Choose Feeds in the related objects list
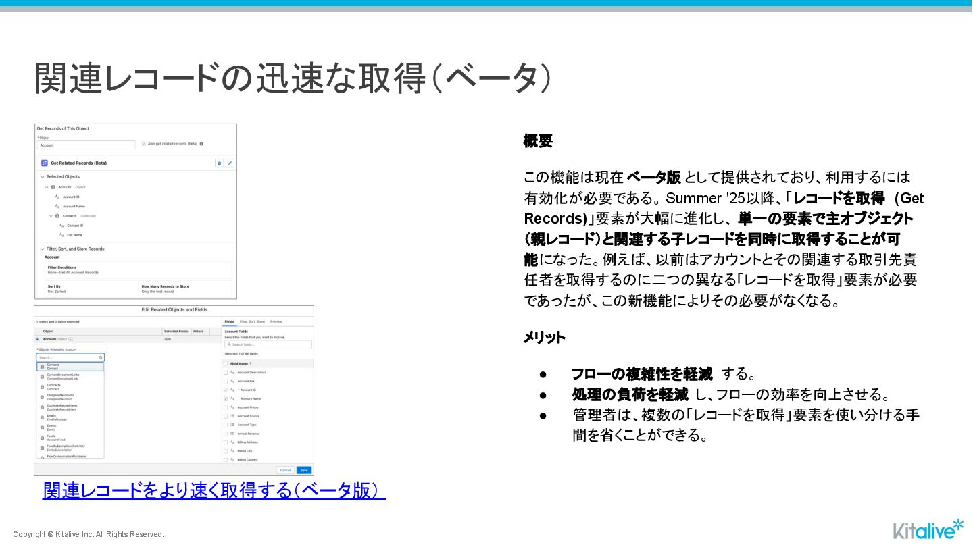This screenshot has width=973, height=547. coord(70,438)
